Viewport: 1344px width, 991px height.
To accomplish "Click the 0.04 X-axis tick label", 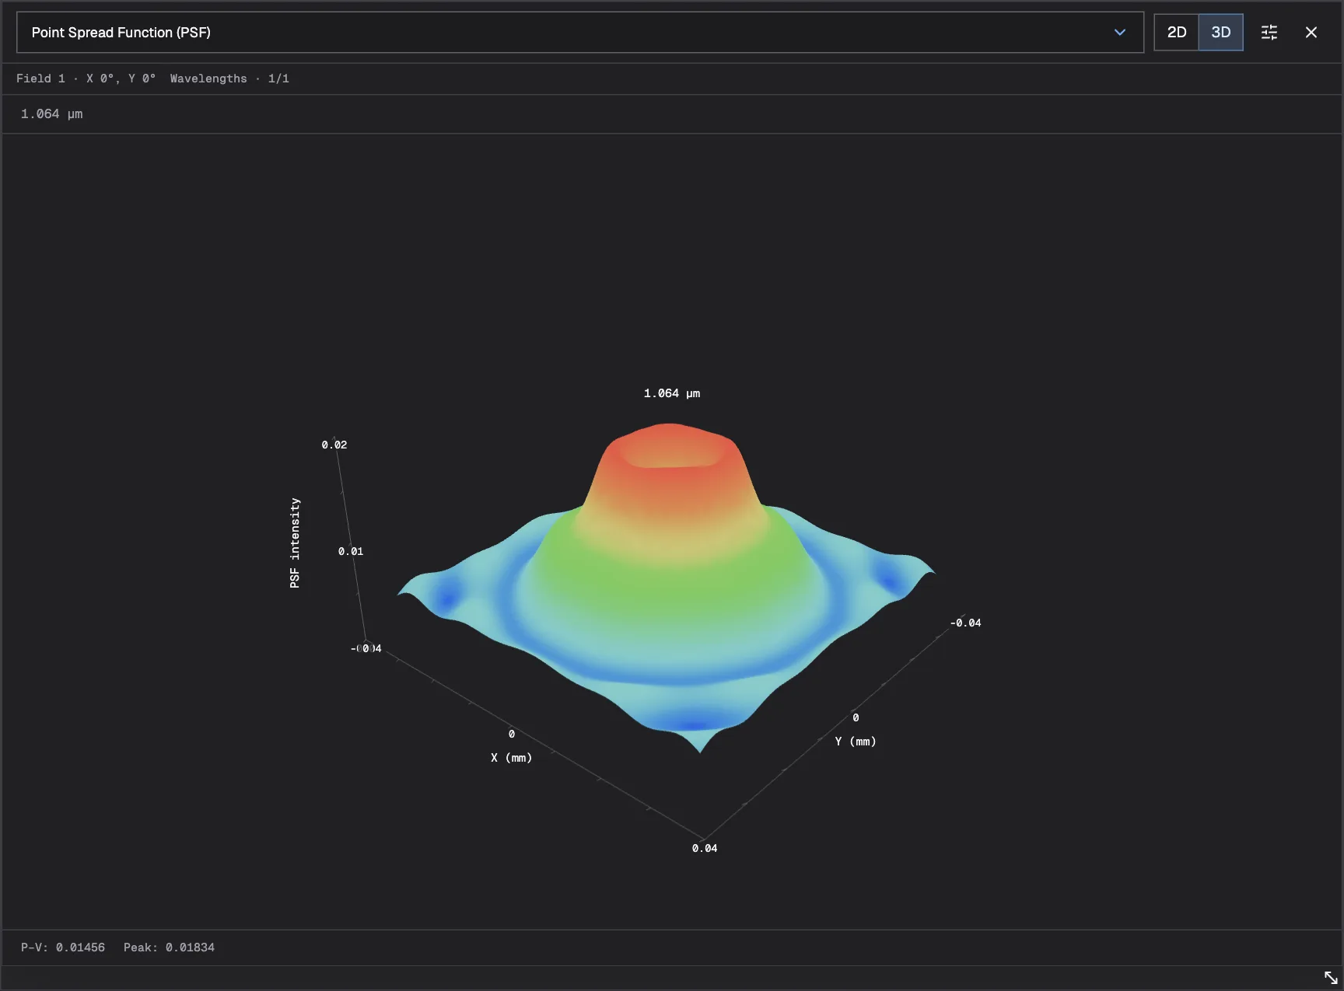I will 705,848.
